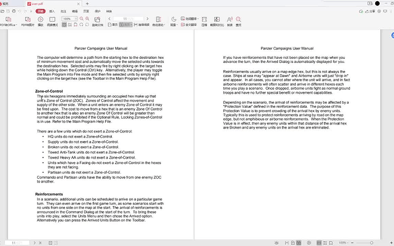Click the status bar next page arrow
Screen dimensions: 394x246
(x=35, y=243)
